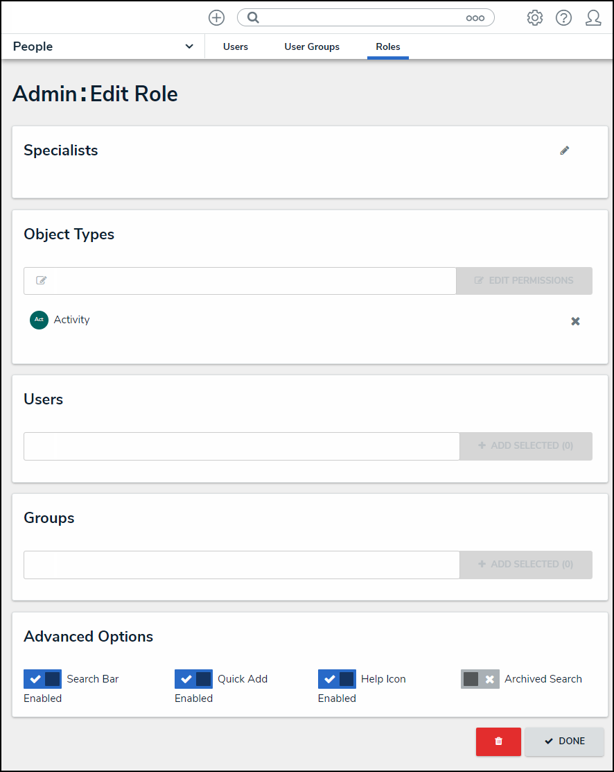Remove the Activity object type

[x=575, y=321]
